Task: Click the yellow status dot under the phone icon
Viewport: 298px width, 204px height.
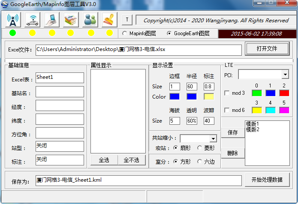Action: coord(52,33)
